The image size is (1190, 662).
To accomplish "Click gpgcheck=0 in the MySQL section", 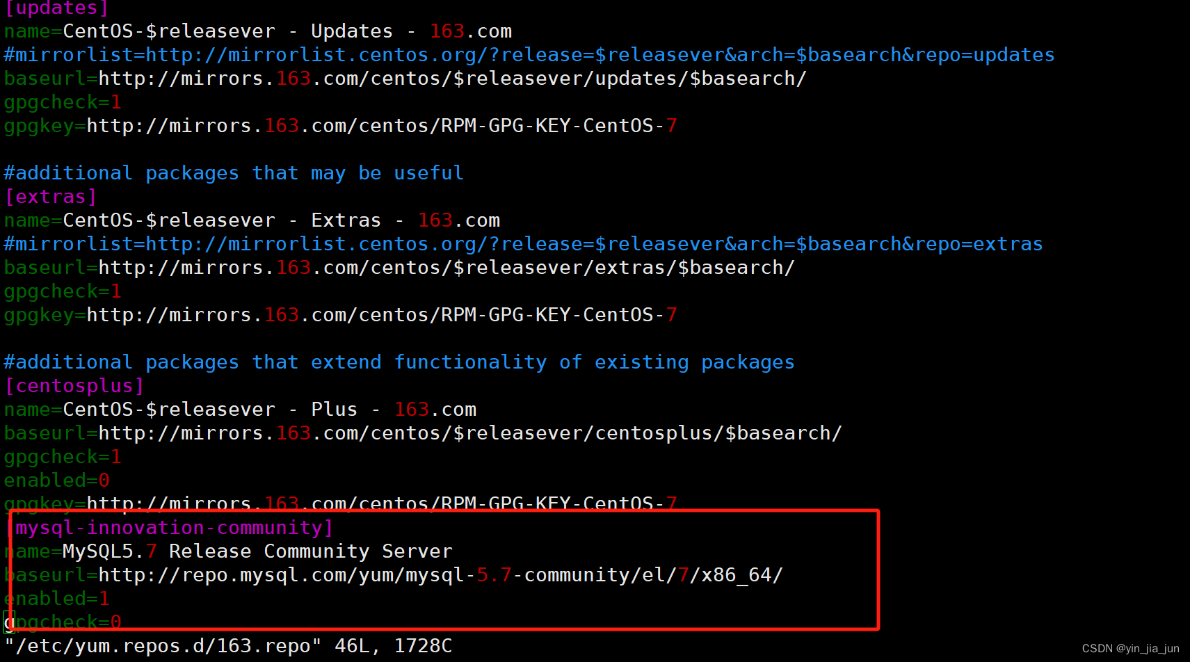I will click(x=61, y=621).
